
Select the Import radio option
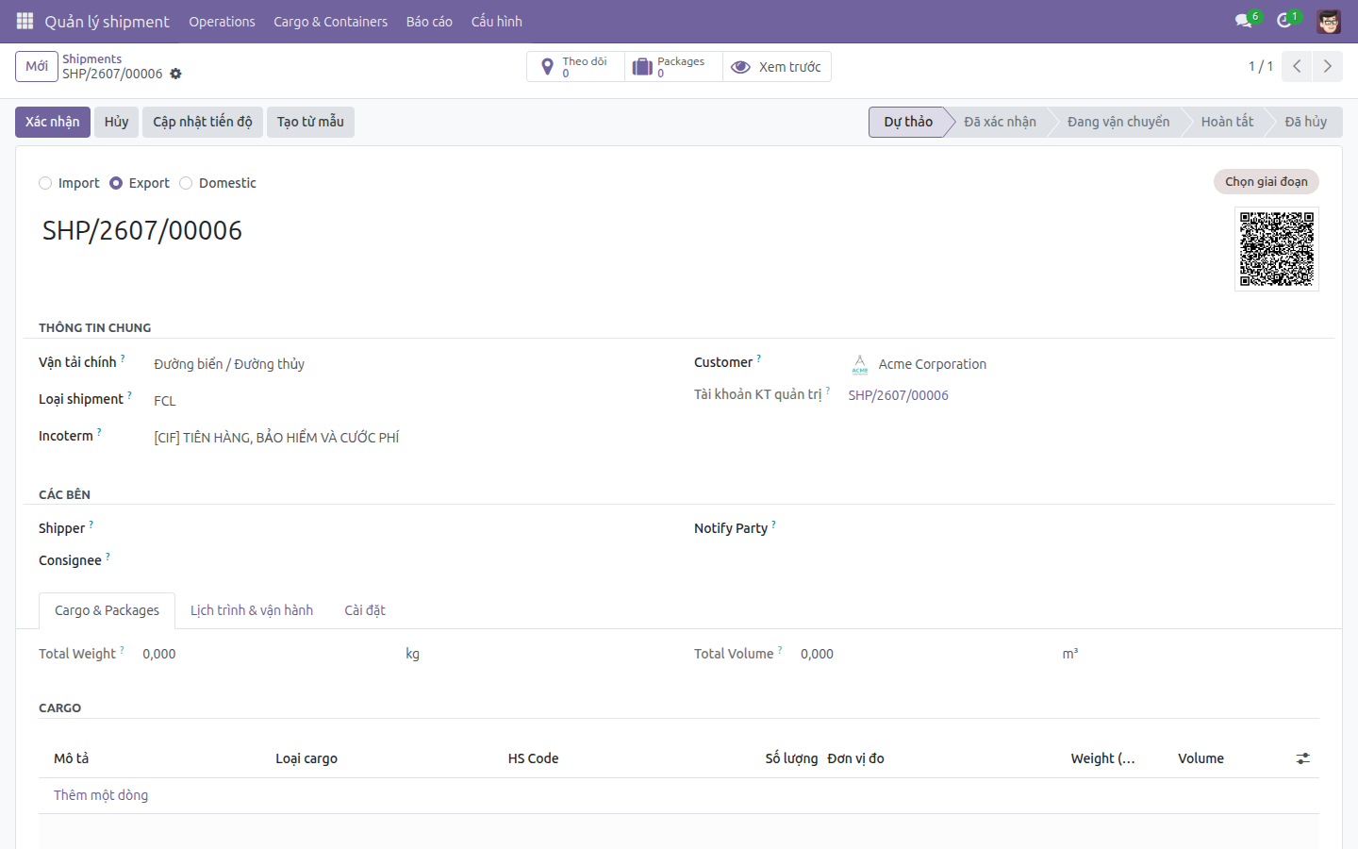coord(45,183)
